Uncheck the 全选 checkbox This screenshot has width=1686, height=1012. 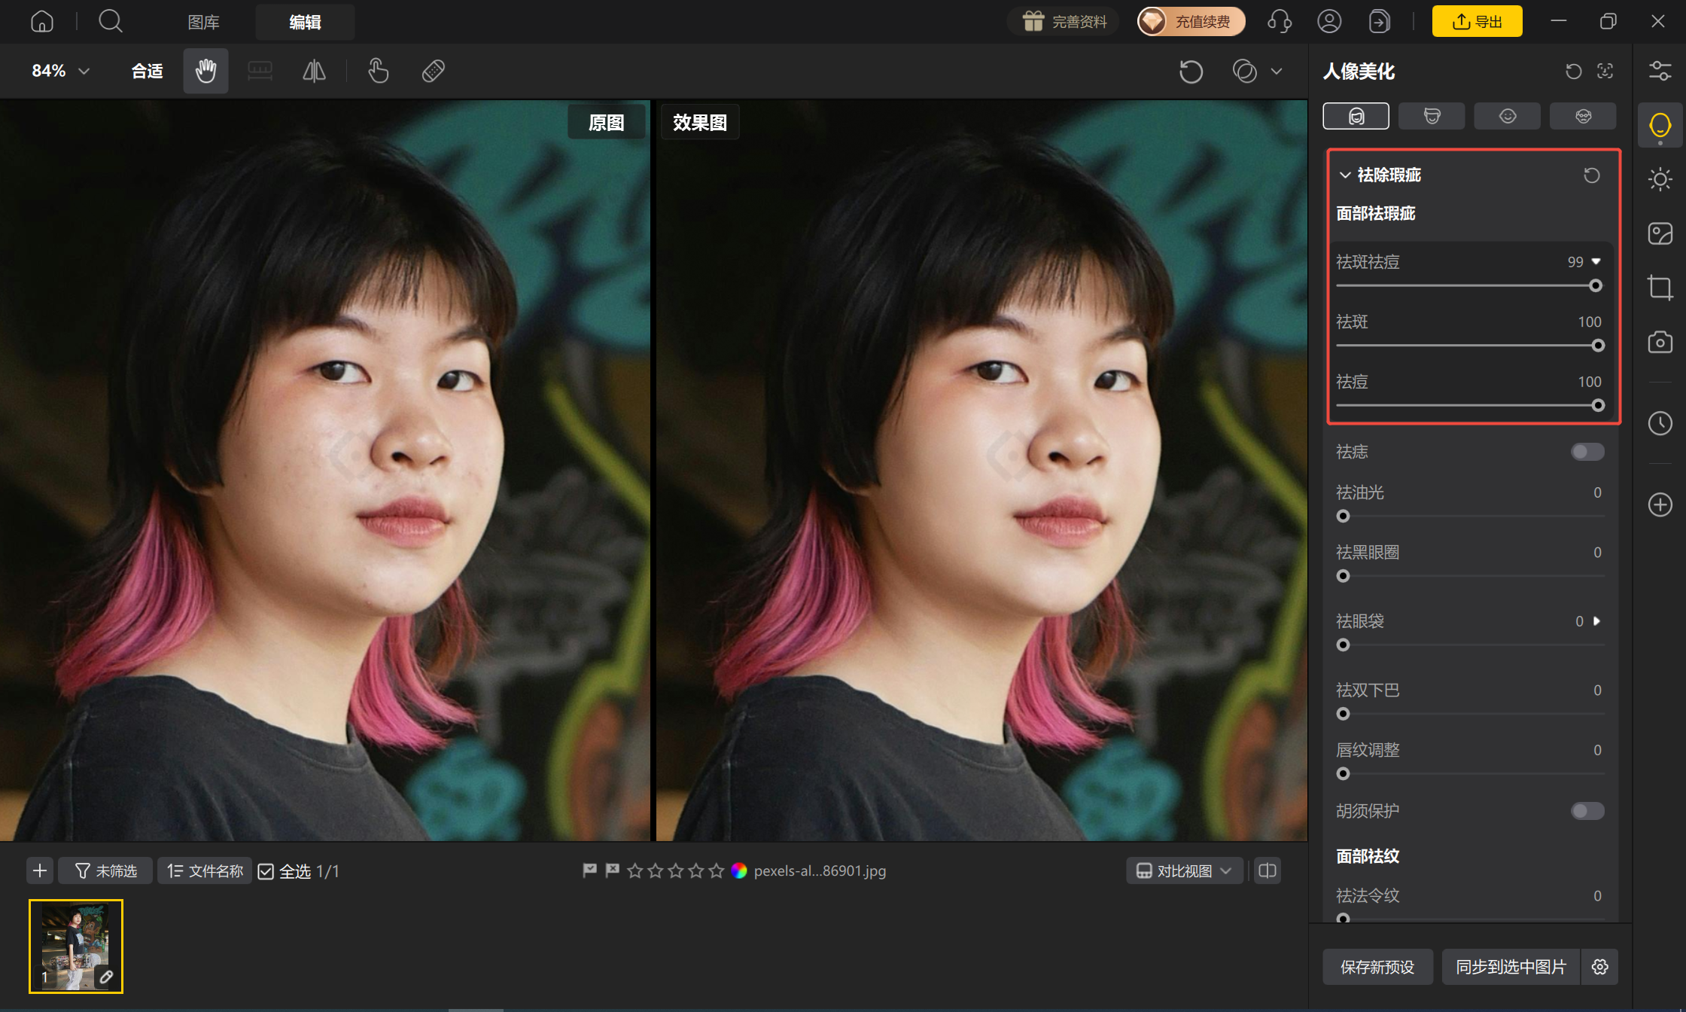[266, 871]
